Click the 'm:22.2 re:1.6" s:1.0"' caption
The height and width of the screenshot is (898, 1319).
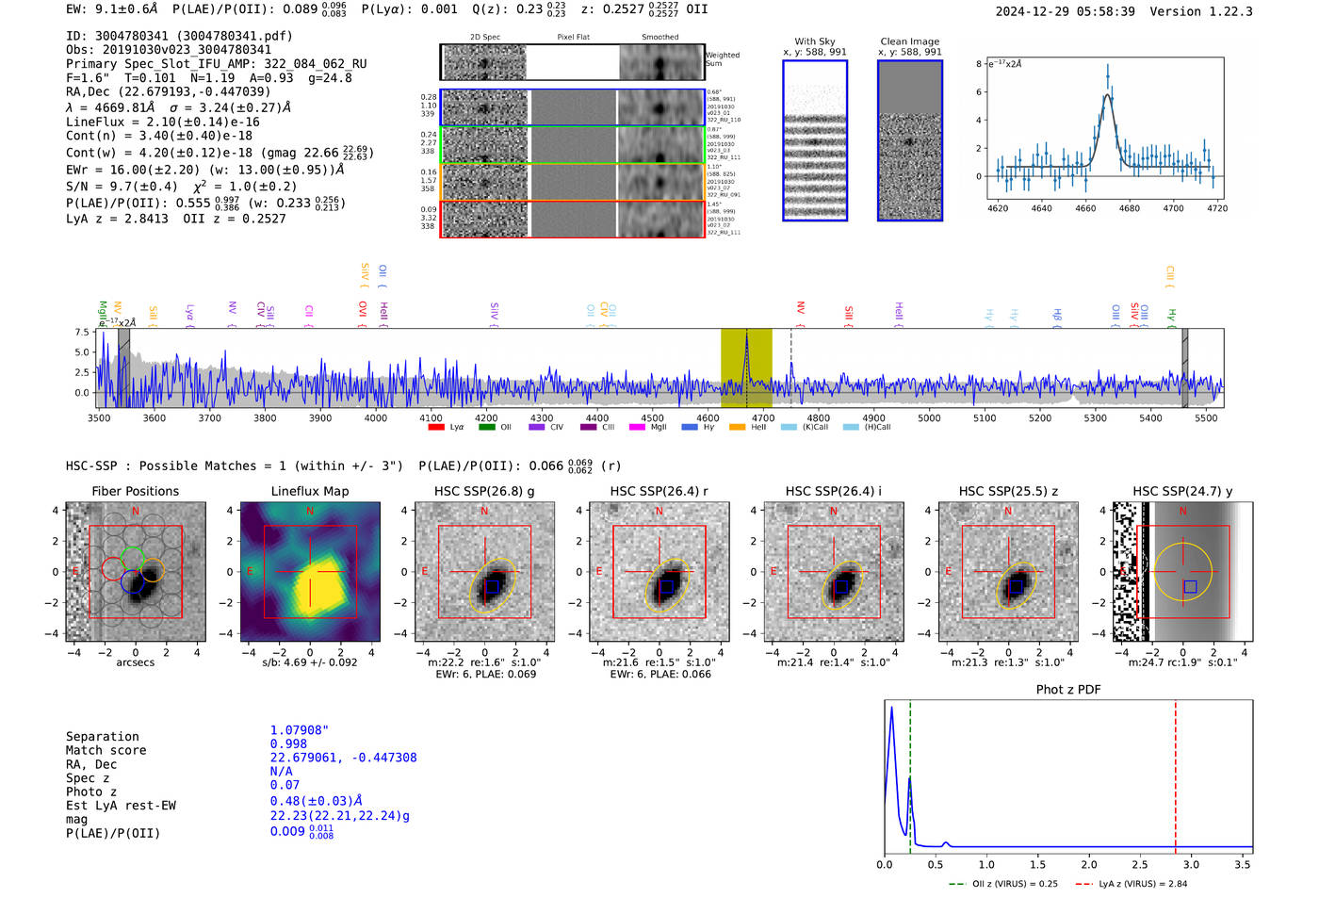(x=484, y=662)
